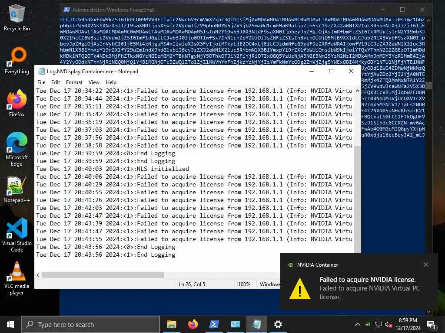
Task: Launch the Notepad++ desktop shortcut
Action: pos(17,189)
